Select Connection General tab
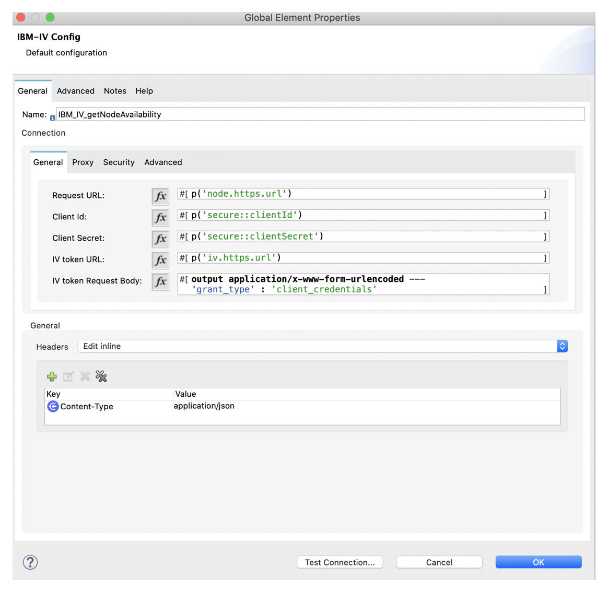Viewport: 608px width, 591px height. [x=48, y=162]
